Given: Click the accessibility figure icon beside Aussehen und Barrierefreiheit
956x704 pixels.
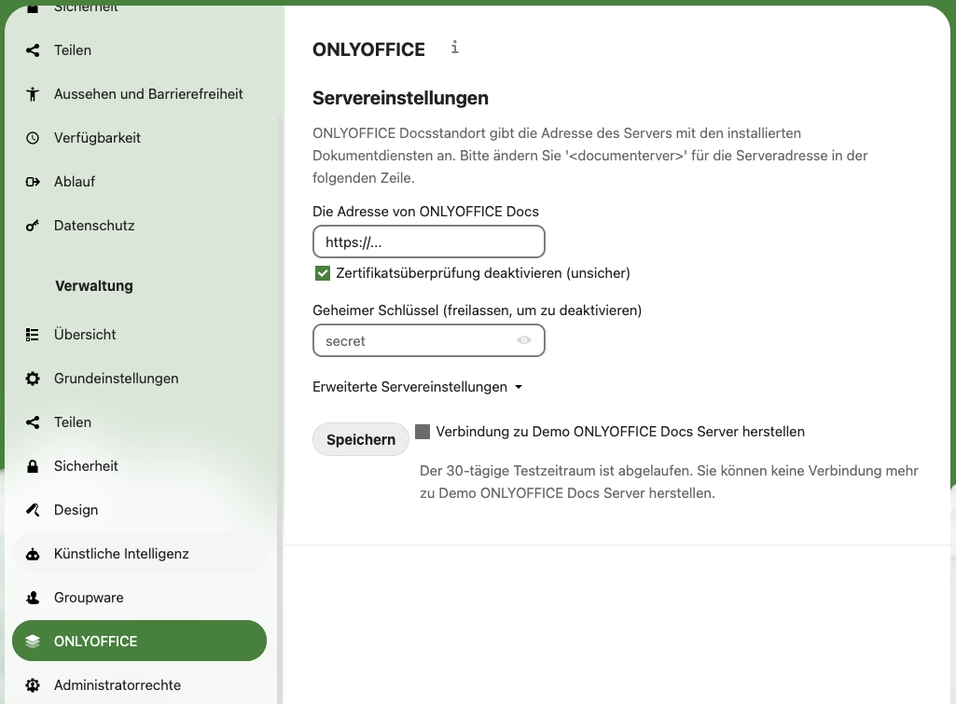Looking at the screenshot, I should pyautogui.click(x=33, y=94).
